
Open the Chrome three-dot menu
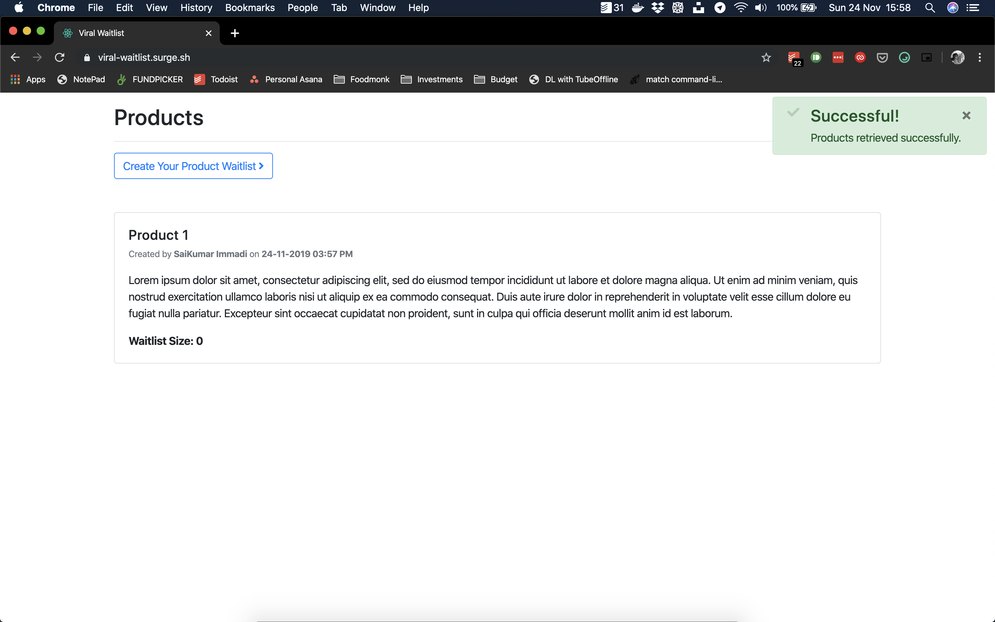pos(979,58)
